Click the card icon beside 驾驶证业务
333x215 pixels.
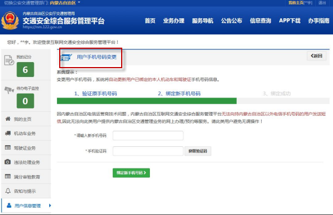coord(8,147)
